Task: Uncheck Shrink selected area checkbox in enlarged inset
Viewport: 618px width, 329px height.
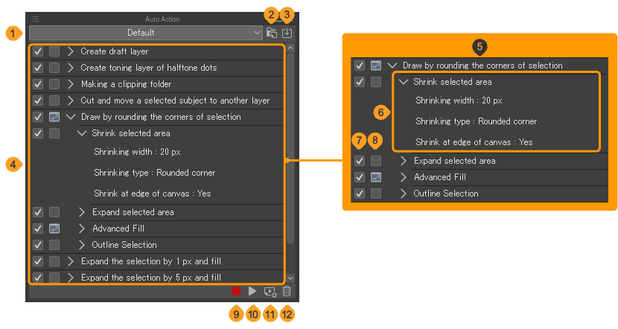Action: tap(360, 82)
